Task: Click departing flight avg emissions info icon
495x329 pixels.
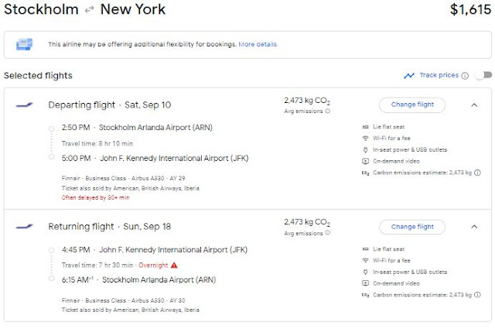Action: (x=328, y=111)
